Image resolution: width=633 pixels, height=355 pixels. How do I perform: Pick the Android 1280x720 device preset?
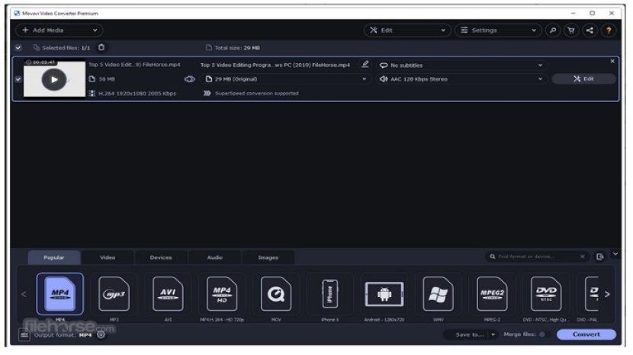tap(384, 294)
